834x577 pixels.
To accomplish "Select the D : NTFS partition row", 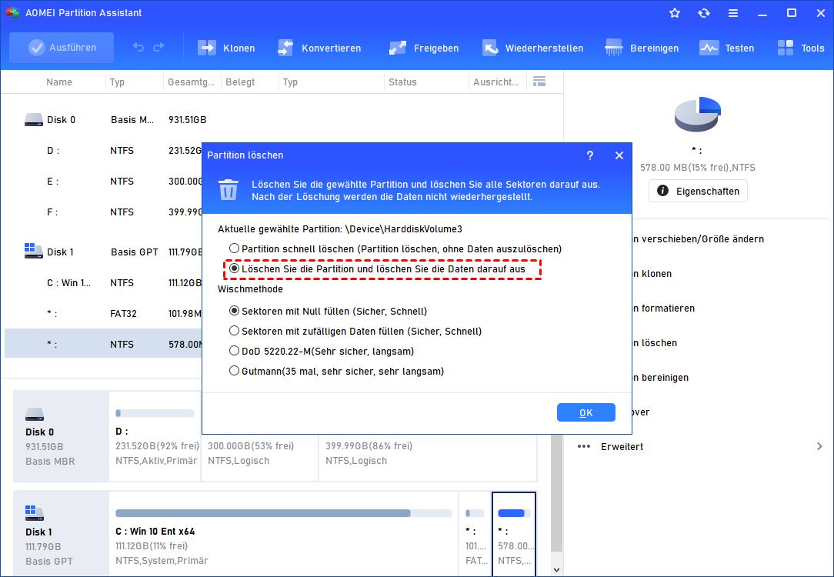I will 104,151.
